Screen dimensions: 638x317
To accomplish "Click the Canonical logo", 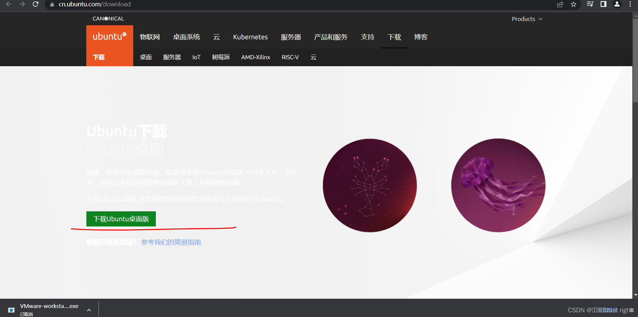I will 108,19.
